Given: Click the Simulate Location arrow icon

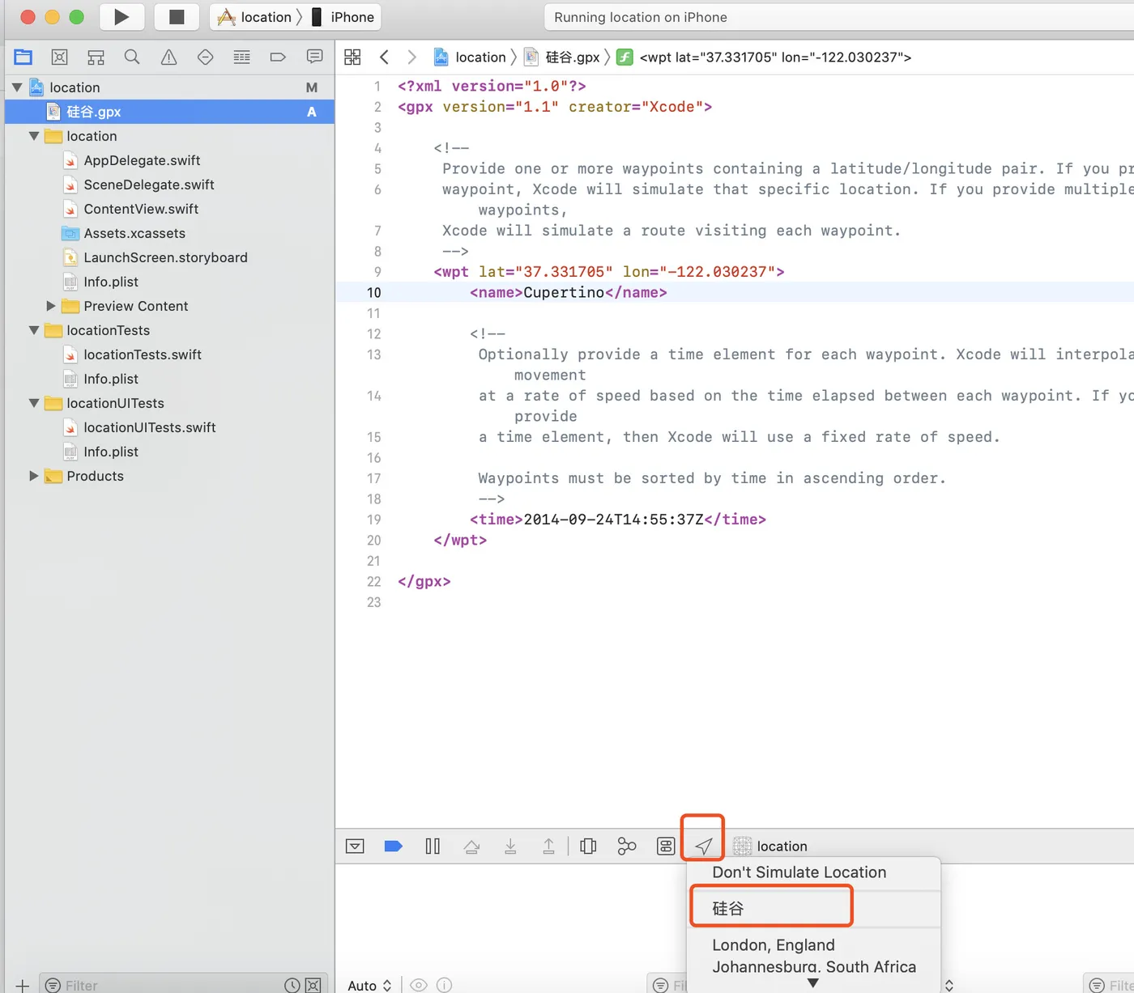Looking at the screenshot, I should tap(703, 847).
